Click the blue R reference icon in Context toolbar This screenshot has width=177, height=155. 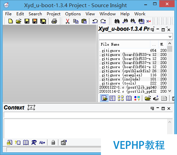34,142
